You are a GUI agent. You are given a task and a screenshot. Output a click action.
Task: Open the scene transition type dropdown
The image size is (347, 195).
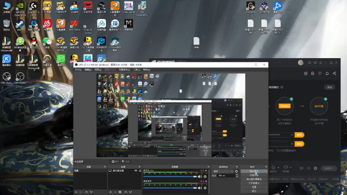click(223, 171)
